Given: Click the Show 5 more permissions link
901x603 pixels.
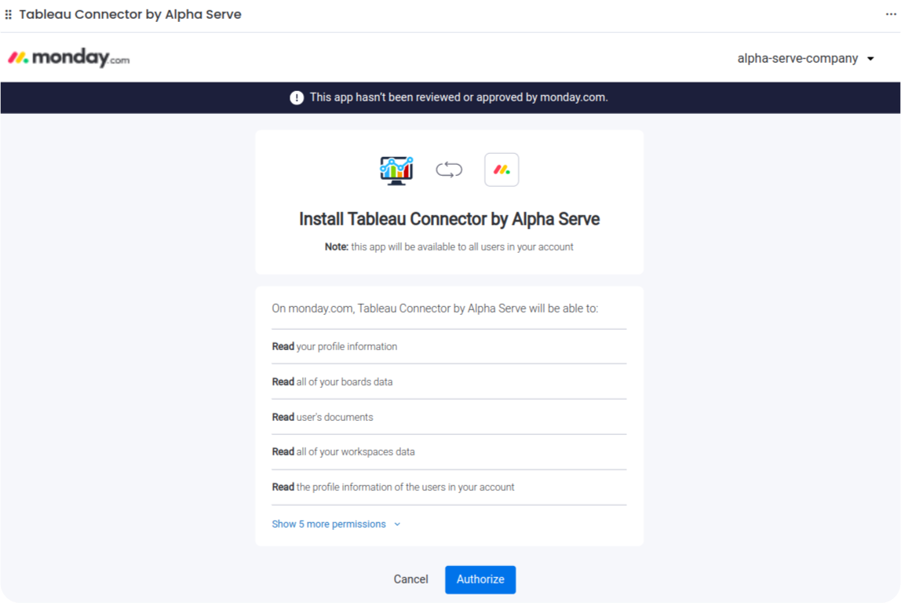Looking at the screenshot, I should click(x=329, y=524).
